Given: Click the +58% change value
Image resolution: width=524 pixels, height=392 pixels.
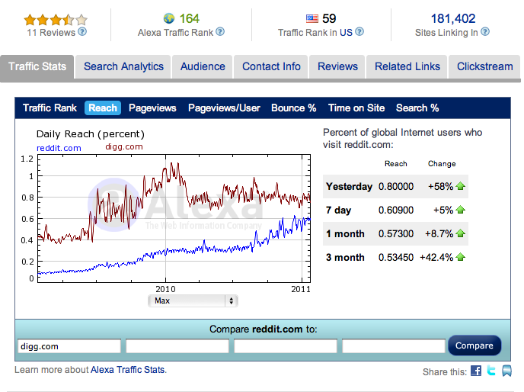Looking at the screenshot, I should [x=440, y=186].
